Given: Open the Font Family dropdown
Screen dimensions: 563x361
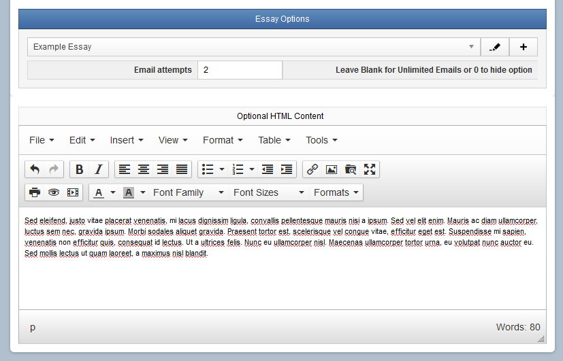Looking at the screenshot, I should click(189, 192).
